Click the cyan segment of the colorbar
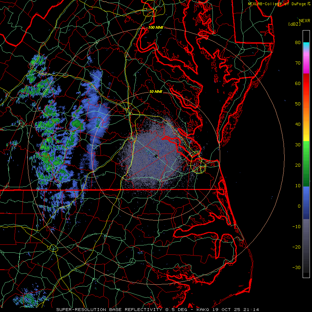 tap(306, 45)
